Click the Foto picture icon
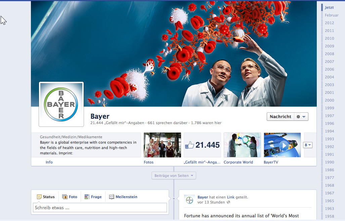This screenshot has height=221, width=345. pyautogui.click(x=65, y=197)
